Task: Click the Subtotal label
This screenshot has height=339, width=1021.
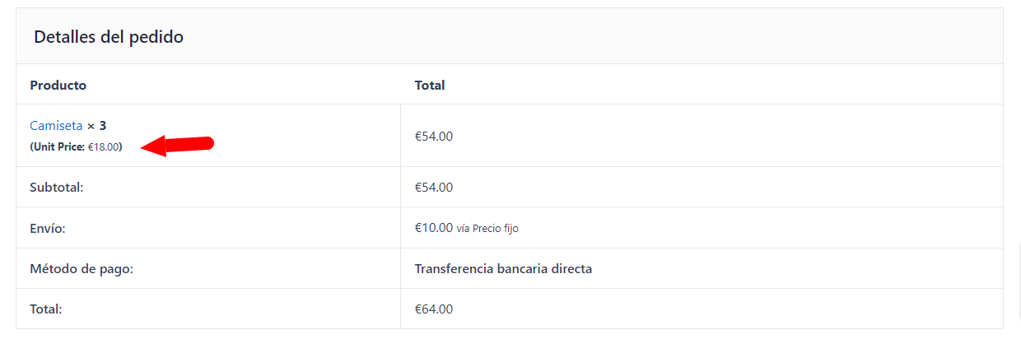Action: [x=57, y=187]
